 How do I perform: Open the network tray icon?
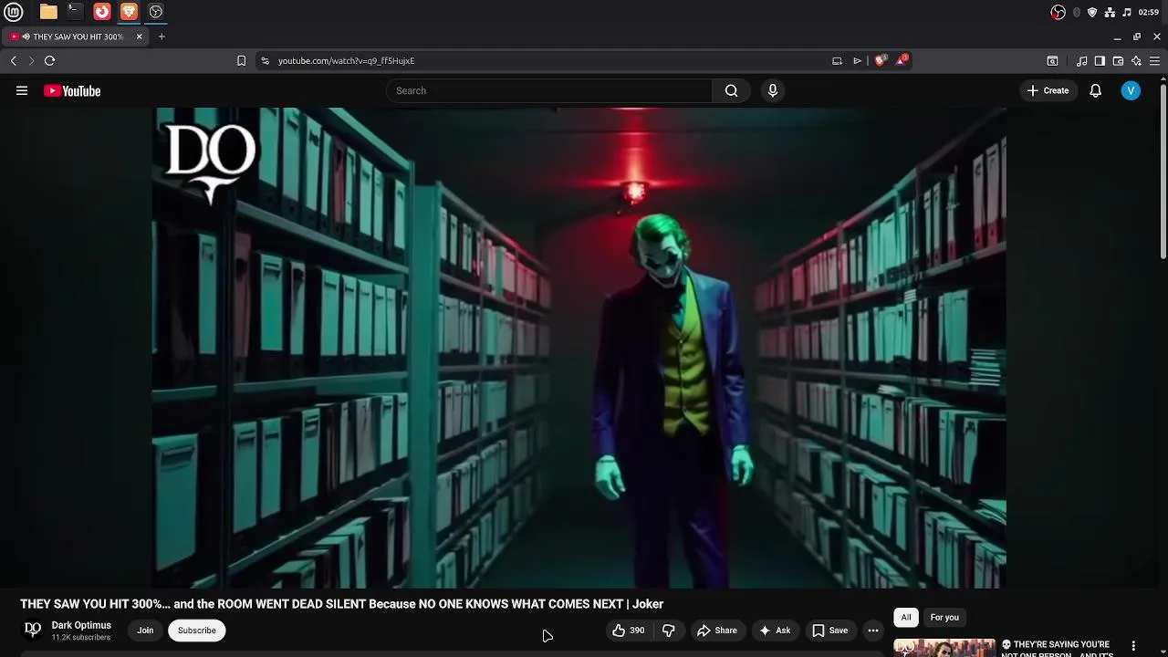(x=1110, y=12)
